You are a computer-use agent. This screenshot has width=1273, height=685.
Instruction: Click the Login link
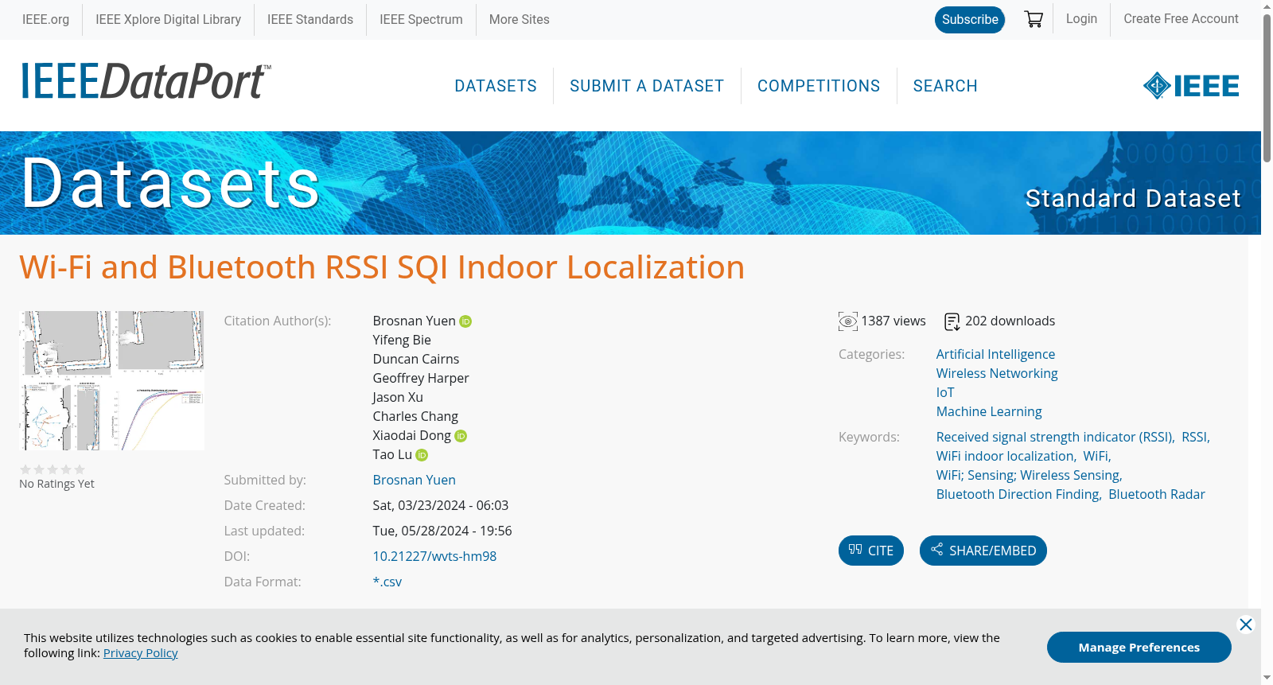[x=1081, y=18]
